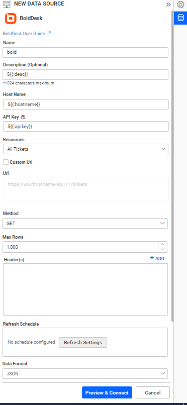
Task: Add a new header with ADD
Action: point(157,258)
